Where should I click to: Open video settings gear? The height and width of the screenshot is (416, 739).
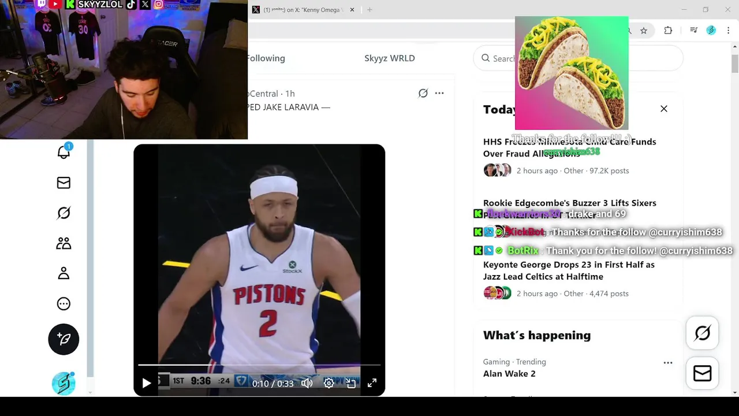(x=329, y=383)
